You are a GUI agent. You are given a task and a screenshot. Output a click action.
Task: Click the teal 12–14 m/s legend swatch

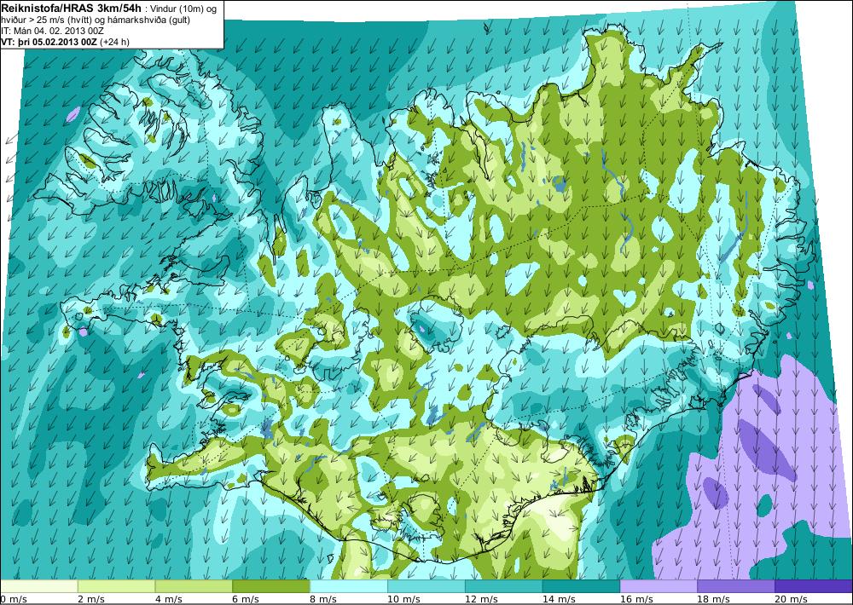tap(504, 586)
